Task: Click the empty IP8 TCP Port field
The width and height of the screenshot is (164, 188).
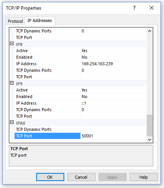Action: [114, 77]
